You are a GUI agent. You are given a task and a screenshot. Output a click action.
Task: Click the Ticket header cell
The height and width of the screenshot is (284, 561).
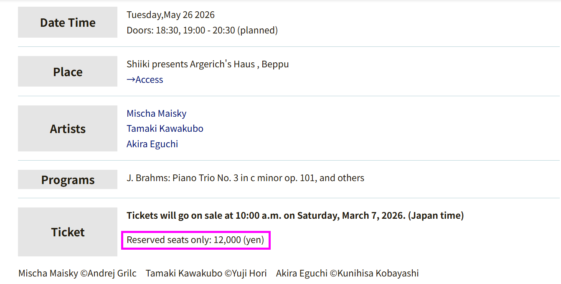pyautogui.click(x=68, y=232)
